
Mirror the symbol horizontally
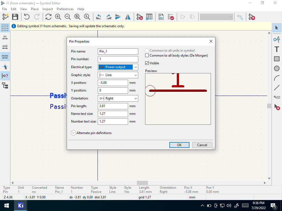click(128, 17)
